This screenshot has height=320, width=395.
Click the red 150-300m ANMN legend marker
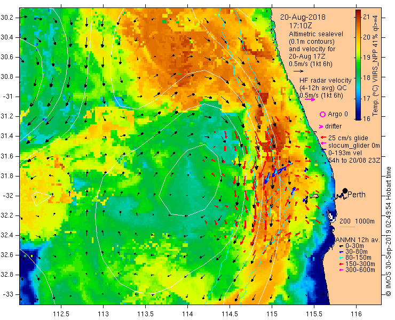342,264
